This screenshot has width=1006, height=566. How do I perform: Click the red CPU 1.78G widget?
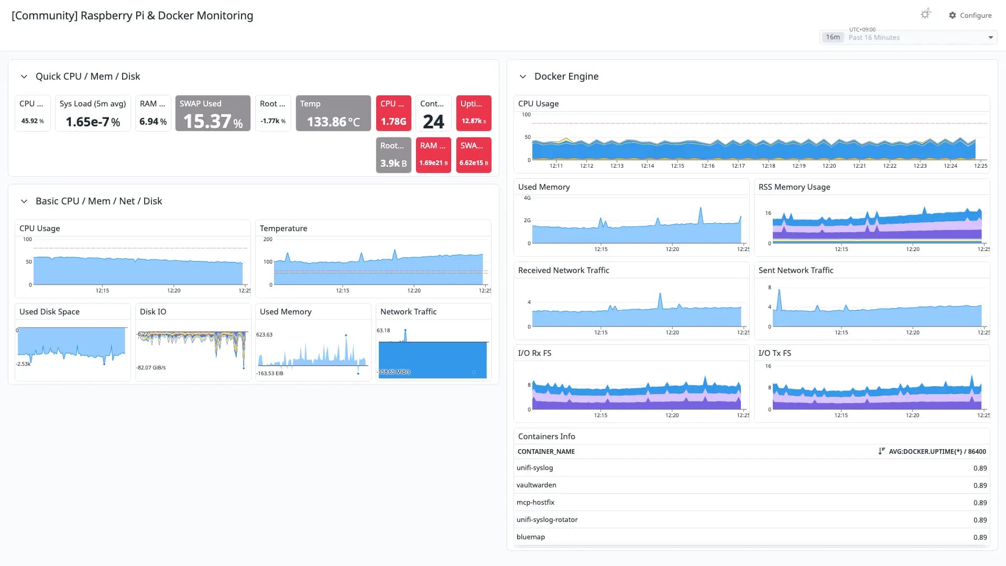(x=393, y=113)
